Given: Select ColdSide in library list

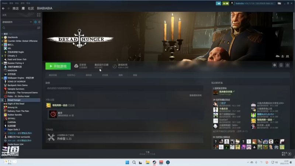Looking at the screenshot, I should click(12, 122).
